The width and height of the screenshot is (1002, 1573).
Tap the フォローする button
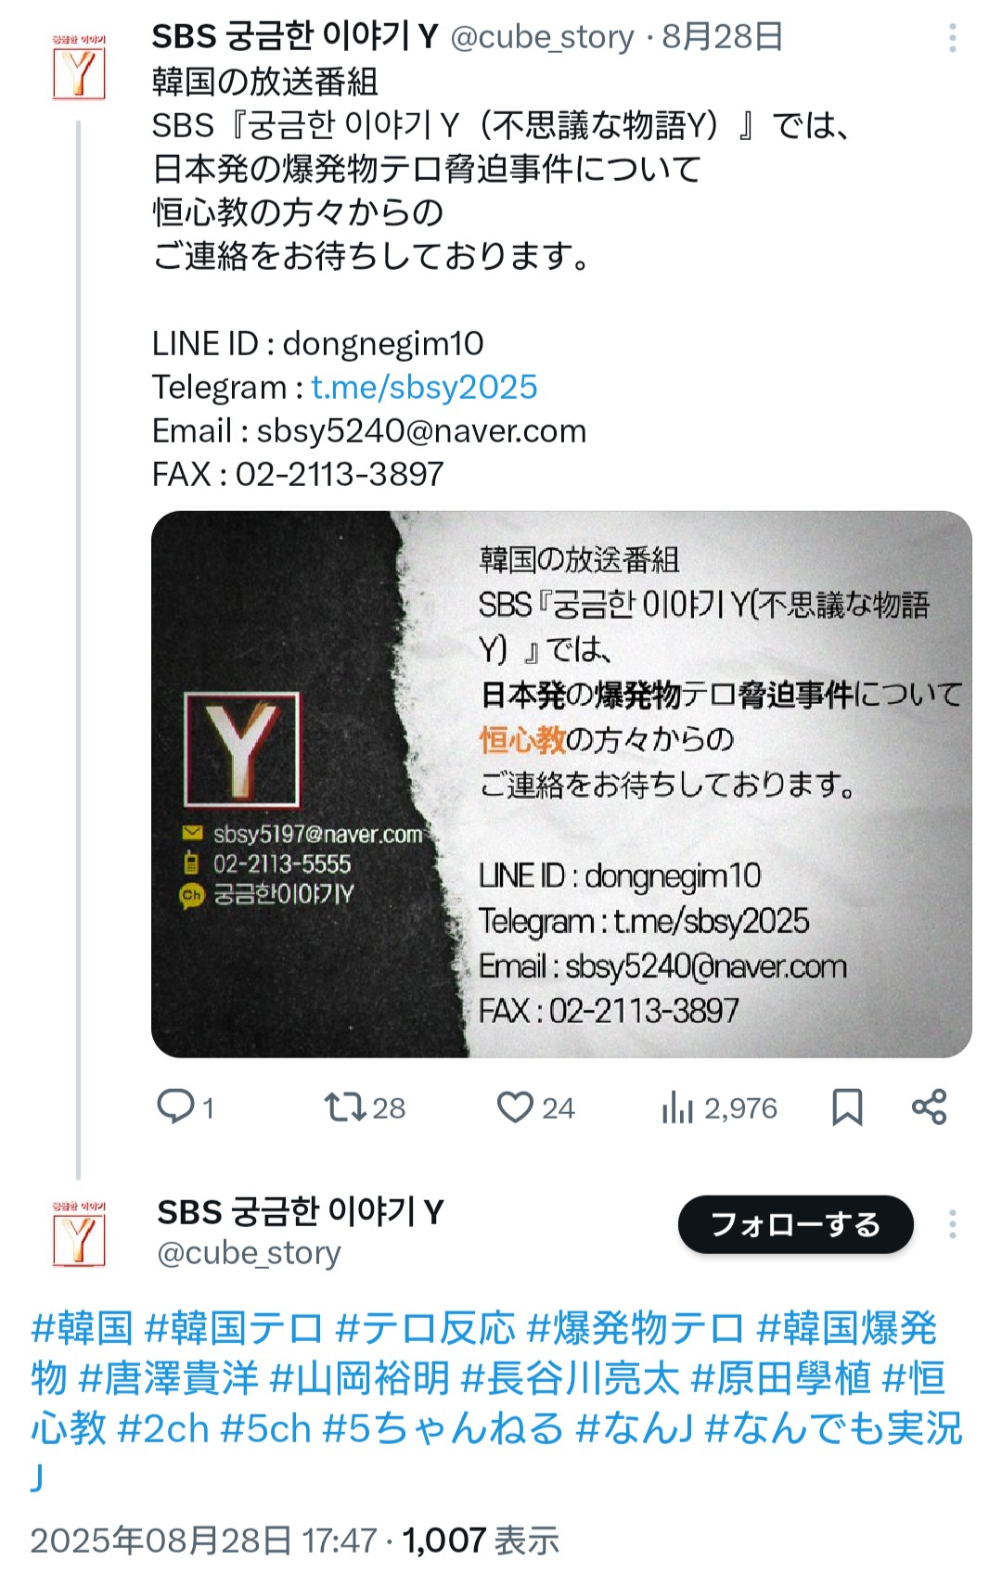point(795,1224)
